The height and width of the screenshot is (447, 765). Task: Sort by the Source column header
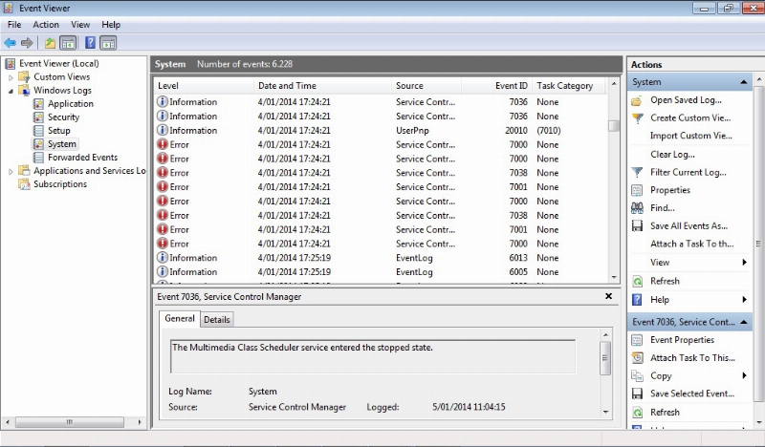[426, 85]
